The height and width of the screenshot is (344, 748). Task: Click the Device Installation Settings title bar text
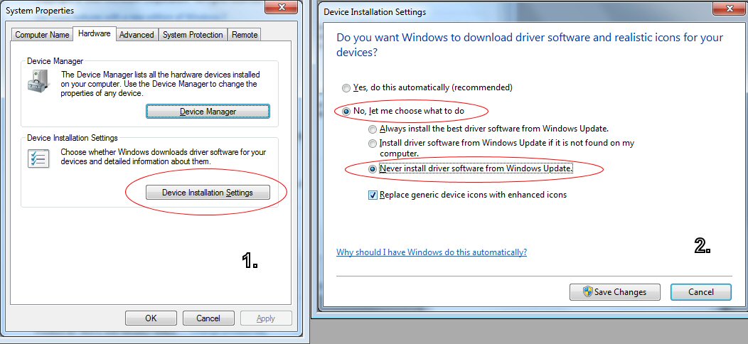(x=375, y=12)
